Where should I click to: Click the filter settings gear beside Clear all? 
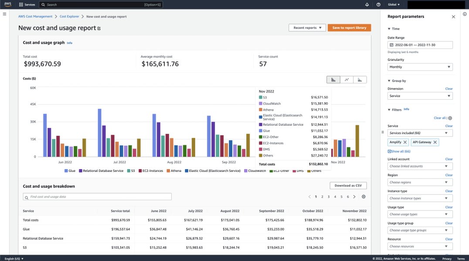coord(449,118)
